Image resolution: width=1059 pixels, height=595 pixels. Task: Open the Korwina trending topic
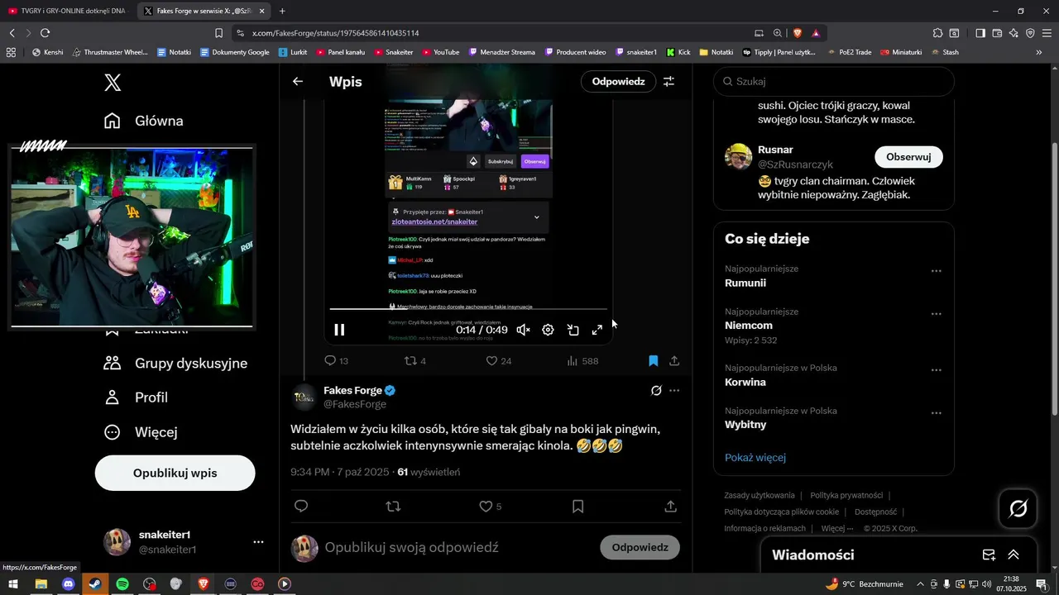tap(745, 383)
